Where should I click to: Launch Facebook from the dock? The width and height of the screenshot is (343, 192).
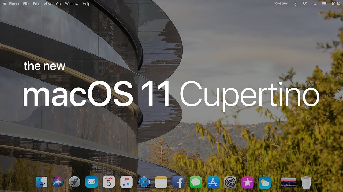178,182
